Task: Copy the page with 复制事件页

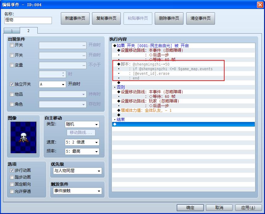Action: [x=106, y=18]
